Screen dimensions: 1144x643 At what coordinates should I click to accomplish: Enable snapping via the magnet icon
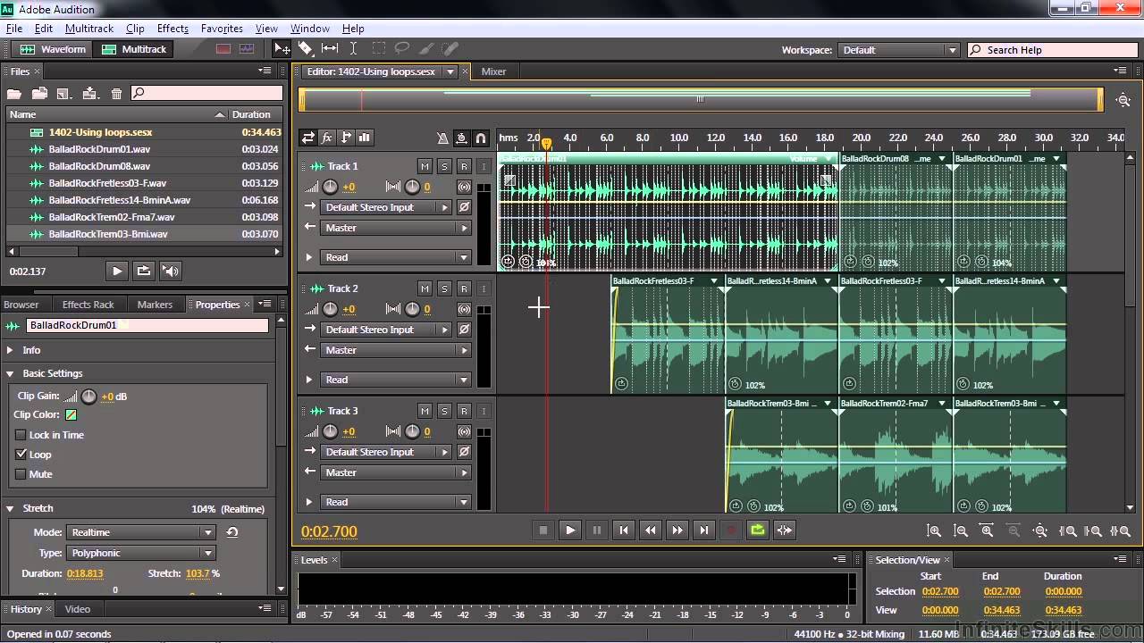(481, 138)
